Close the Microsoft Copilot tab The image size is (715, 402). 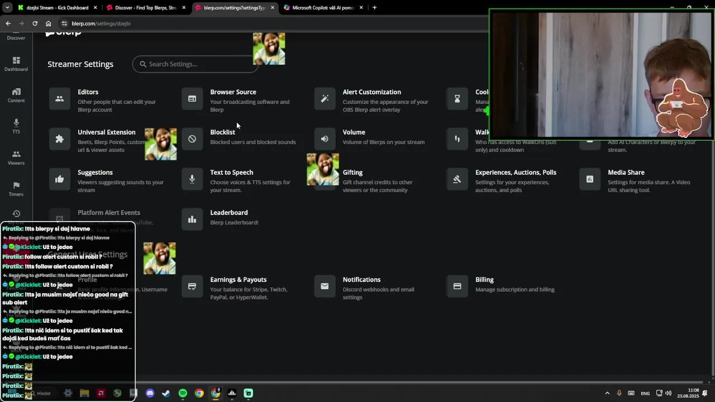click(x=361, y=8)
